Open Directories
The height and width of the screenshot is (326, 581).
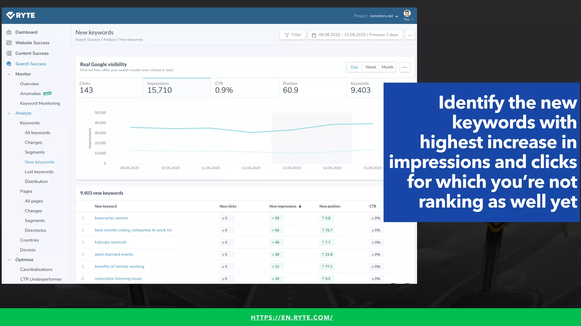(x=35, y=230)
